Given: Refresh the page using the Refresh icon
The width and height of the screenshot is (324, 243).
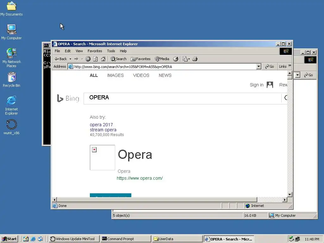Looking at the screenshot, I should pos(96,59).
